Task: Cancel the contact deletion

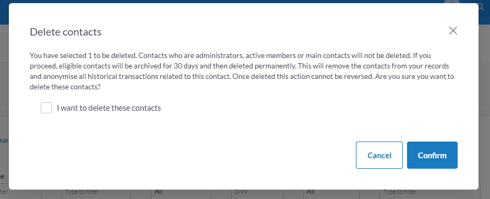Action: [x=379, y=155]
